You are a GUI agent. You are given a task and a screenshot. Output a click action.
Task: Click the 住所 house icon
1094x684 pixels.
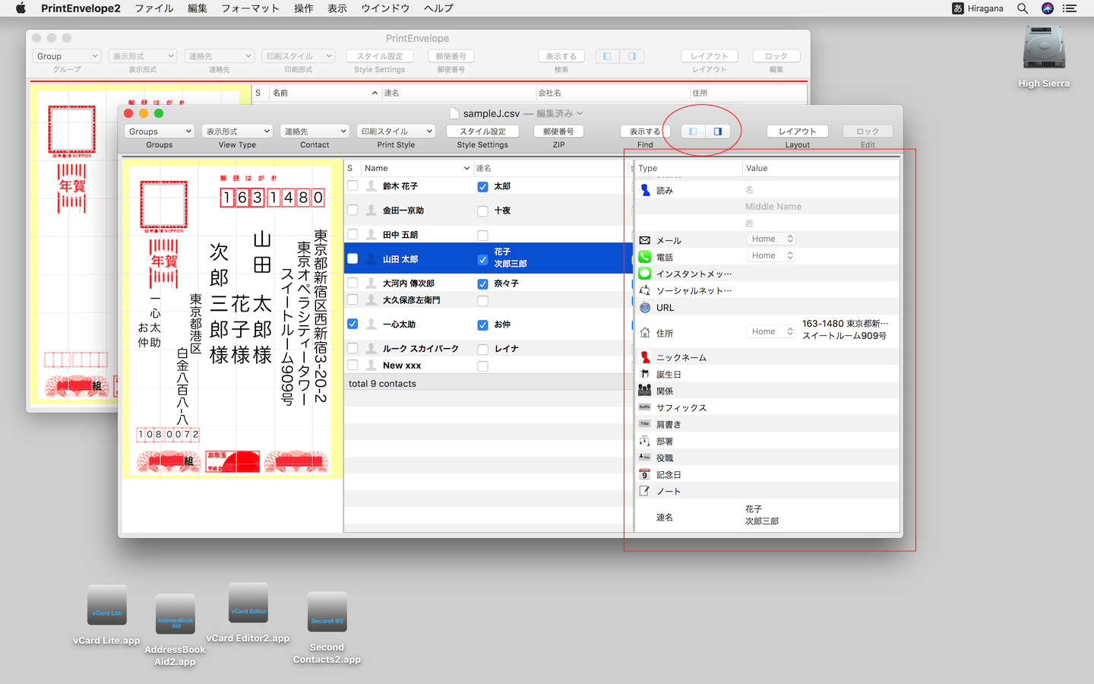(x=645, y=332)
